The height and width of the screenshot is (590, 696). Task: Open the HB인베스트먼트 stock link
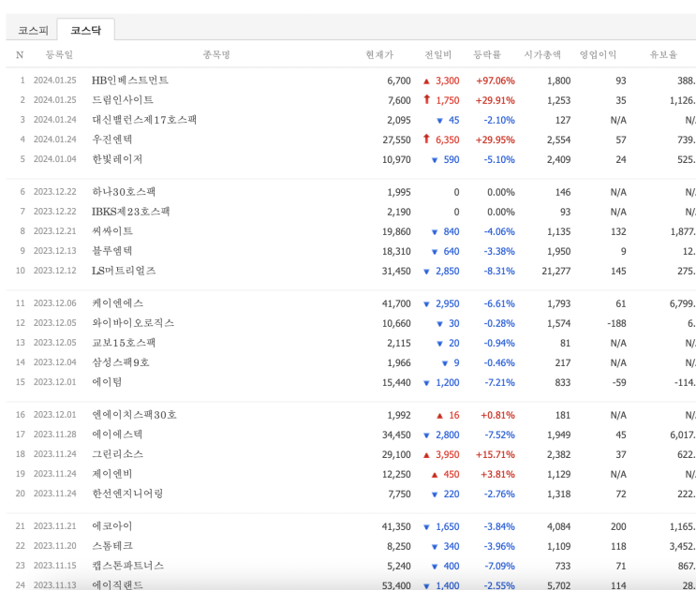(x=129, y=81)
